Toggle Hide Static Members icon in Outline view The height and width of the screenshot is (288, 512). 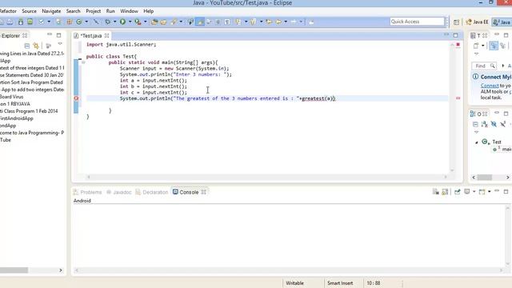[x=503, y=124]
